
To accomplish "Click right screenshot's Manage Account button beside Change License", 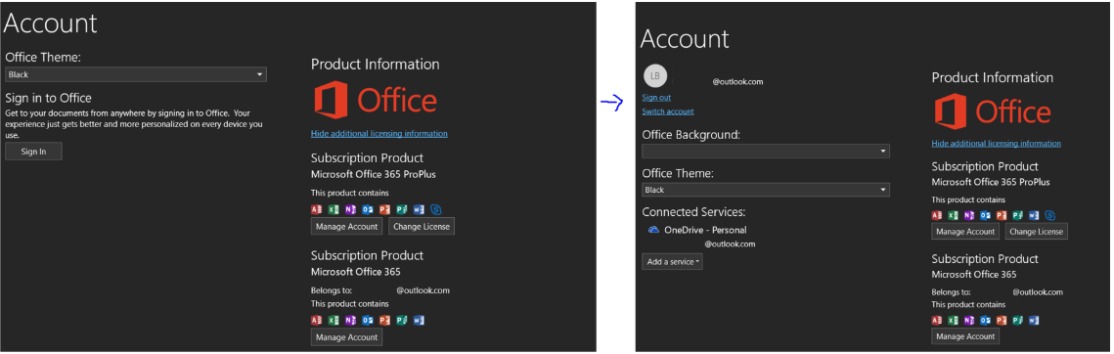I will (x=965, y=231).
